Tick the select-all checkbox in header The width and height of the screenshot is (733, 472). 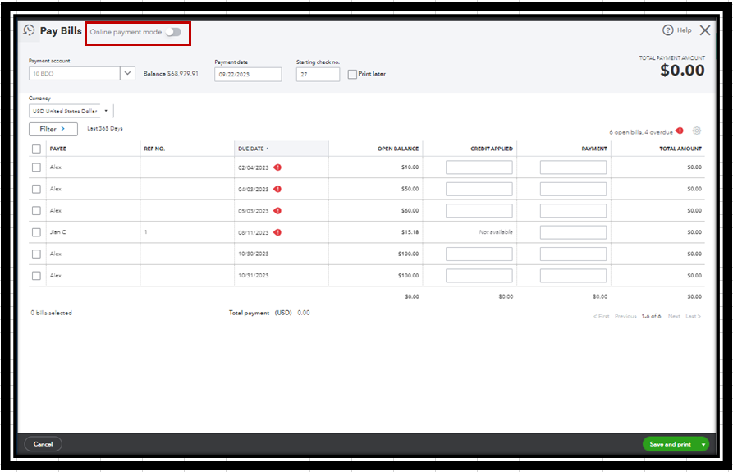(x=36, y=149)
